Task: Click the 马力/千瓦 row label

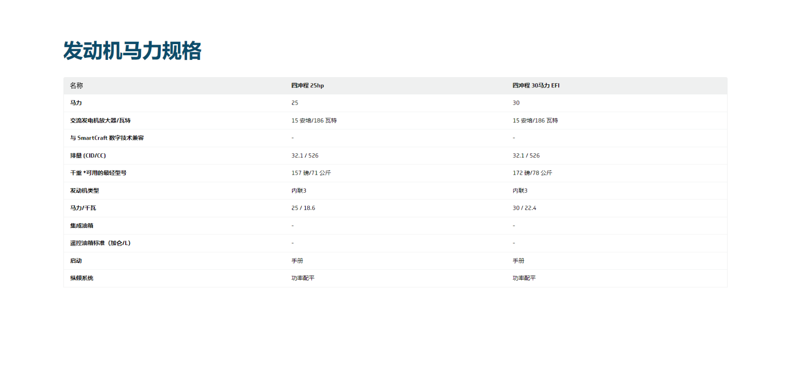Action: (x=83, y=208)
